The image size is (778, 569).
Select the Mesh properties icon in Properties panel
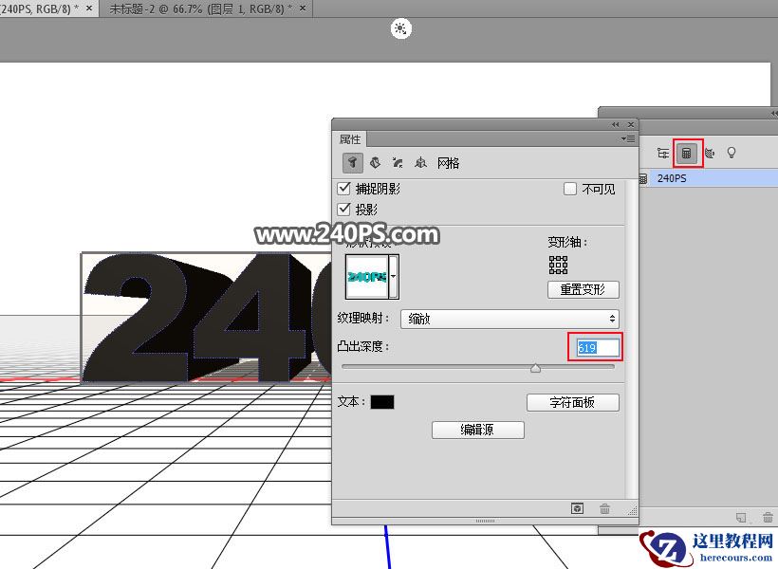click(x=352, y=162)
